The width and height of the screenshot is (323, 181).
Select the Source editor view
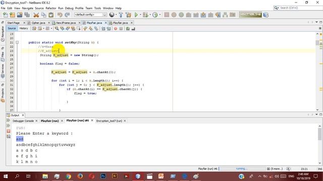(x=12, y=28)
